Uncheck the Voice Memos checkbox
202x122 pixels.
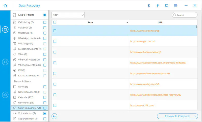coord(45,113)
